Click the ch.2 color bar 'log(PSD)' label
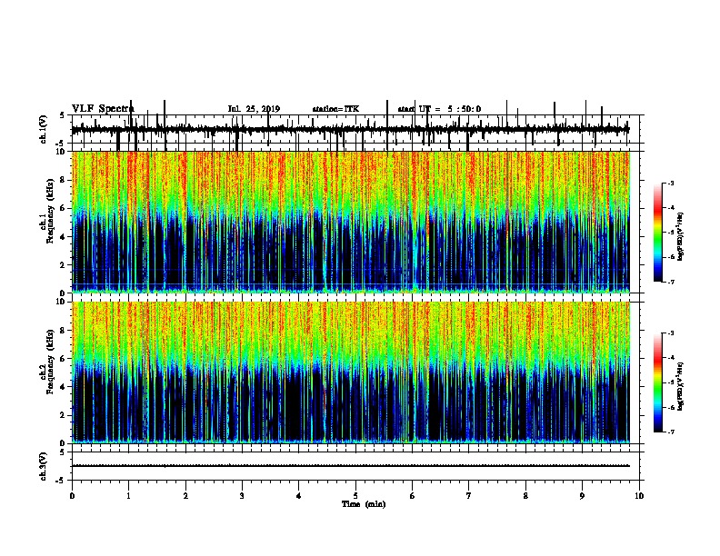The height and width of the screenshot is (556, 720). coord(681,386)
